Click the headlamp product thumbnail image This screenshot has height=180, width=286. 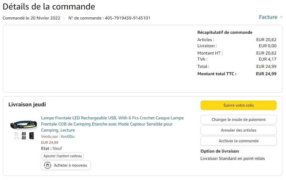click(23, 124)
